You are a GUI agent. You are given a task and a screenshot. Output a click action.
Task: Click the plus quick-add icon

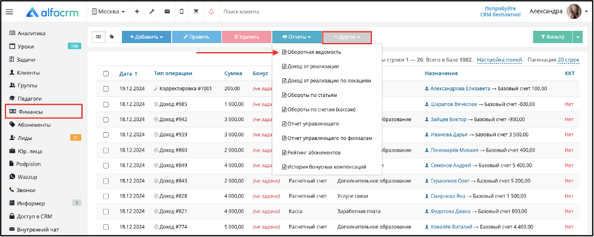137,12
